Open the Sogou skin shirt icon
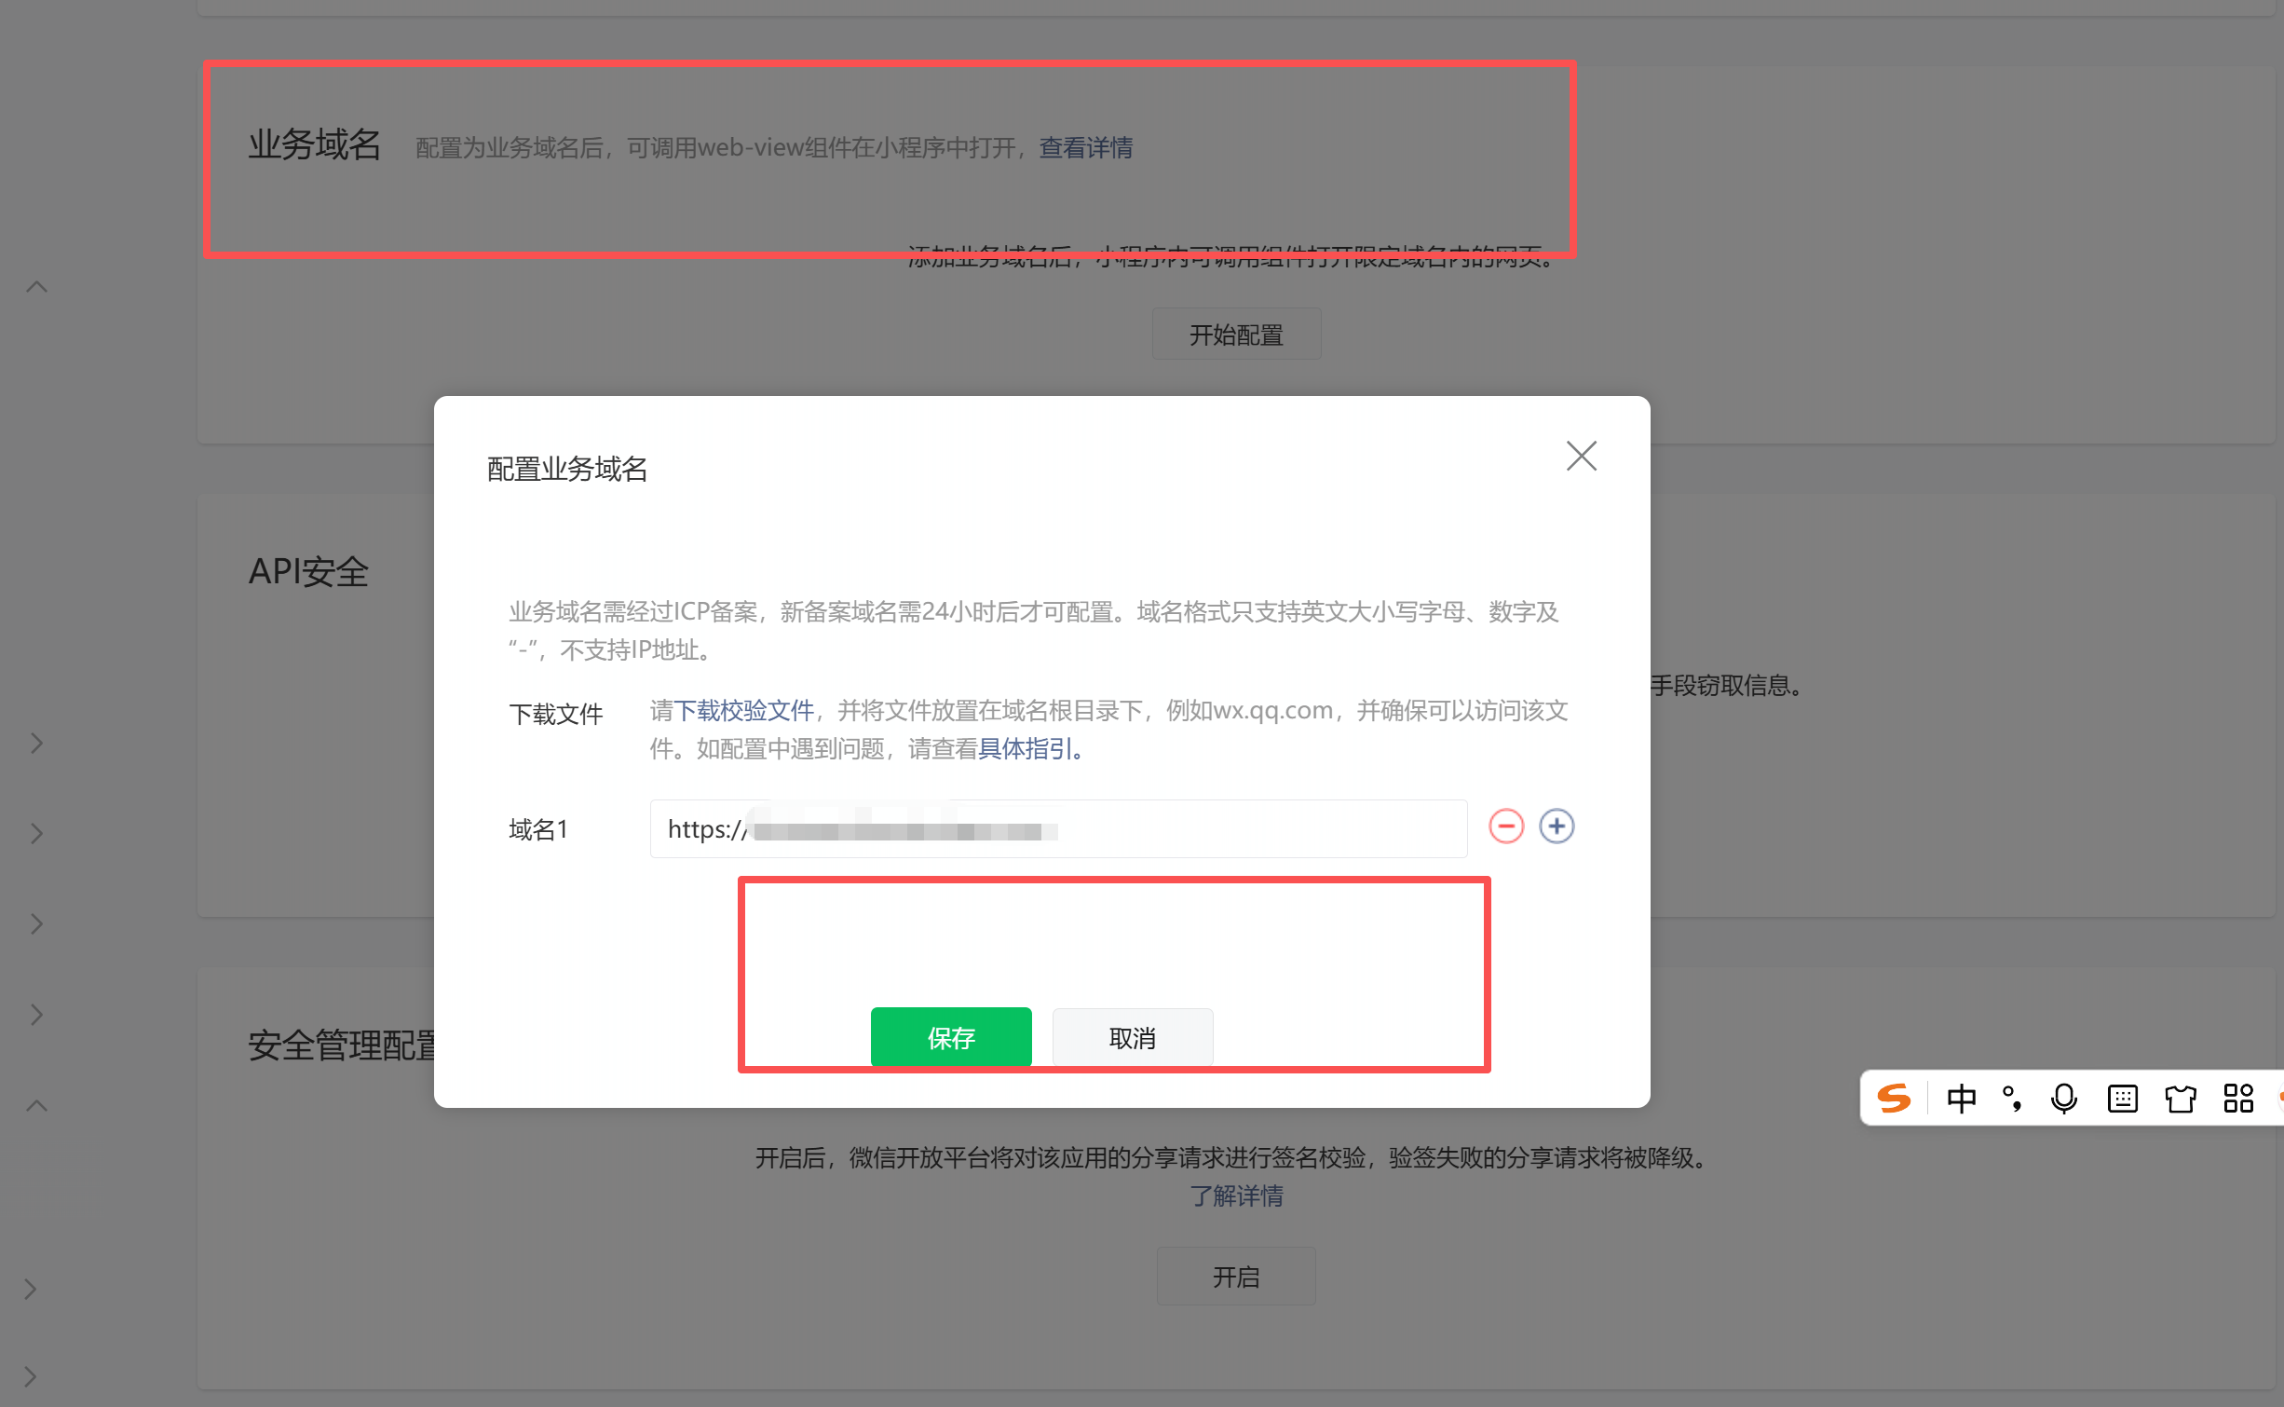Viewport: 2284px width, 1407px height. (2180, 1099)
